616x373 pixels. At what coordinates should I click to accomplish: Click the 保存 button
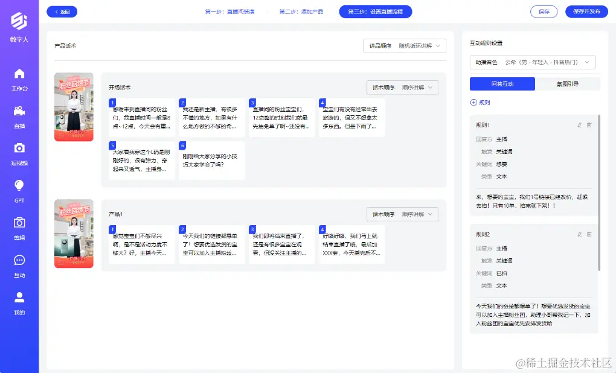pos(544,12)
